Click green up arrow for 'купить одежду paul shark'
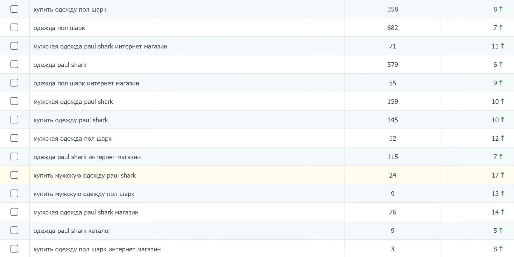This screenshot has width=514, height=257. click(503, 120)
